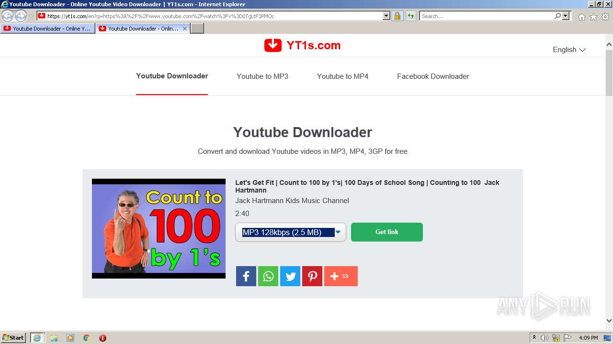Screen dimensions: 613x344
Task: Open Facebook Downloader page
Action: click(x=433, y=76)
